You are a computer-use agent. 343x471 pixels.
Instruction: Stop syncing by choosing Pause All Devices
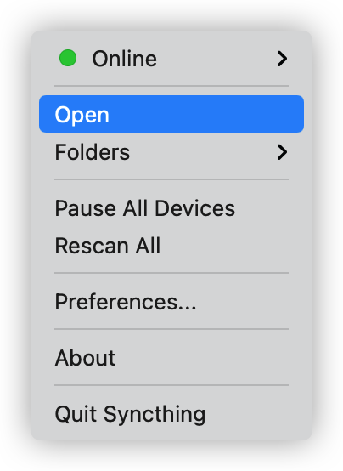[171, 208]
